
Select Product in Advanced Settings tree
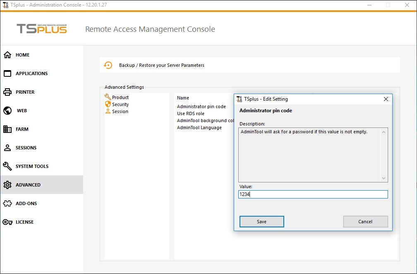120,97
